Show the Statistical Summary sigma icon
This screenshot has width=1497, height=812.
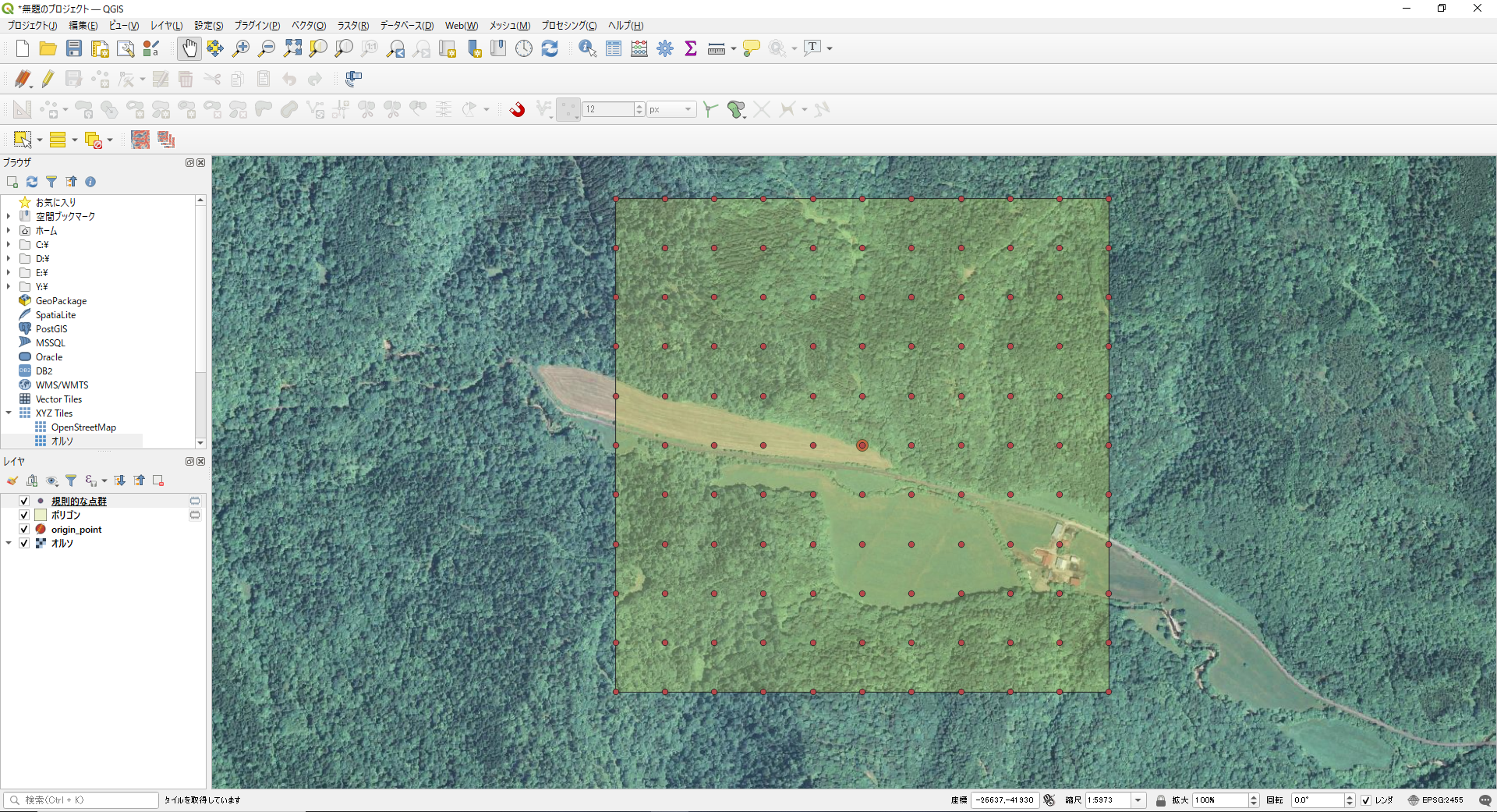click(691, 48)
